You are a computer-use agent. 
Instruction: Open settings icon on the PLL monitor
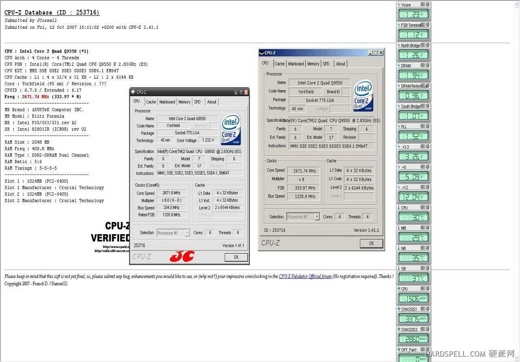pyautogui.click(x=423, y=126)
